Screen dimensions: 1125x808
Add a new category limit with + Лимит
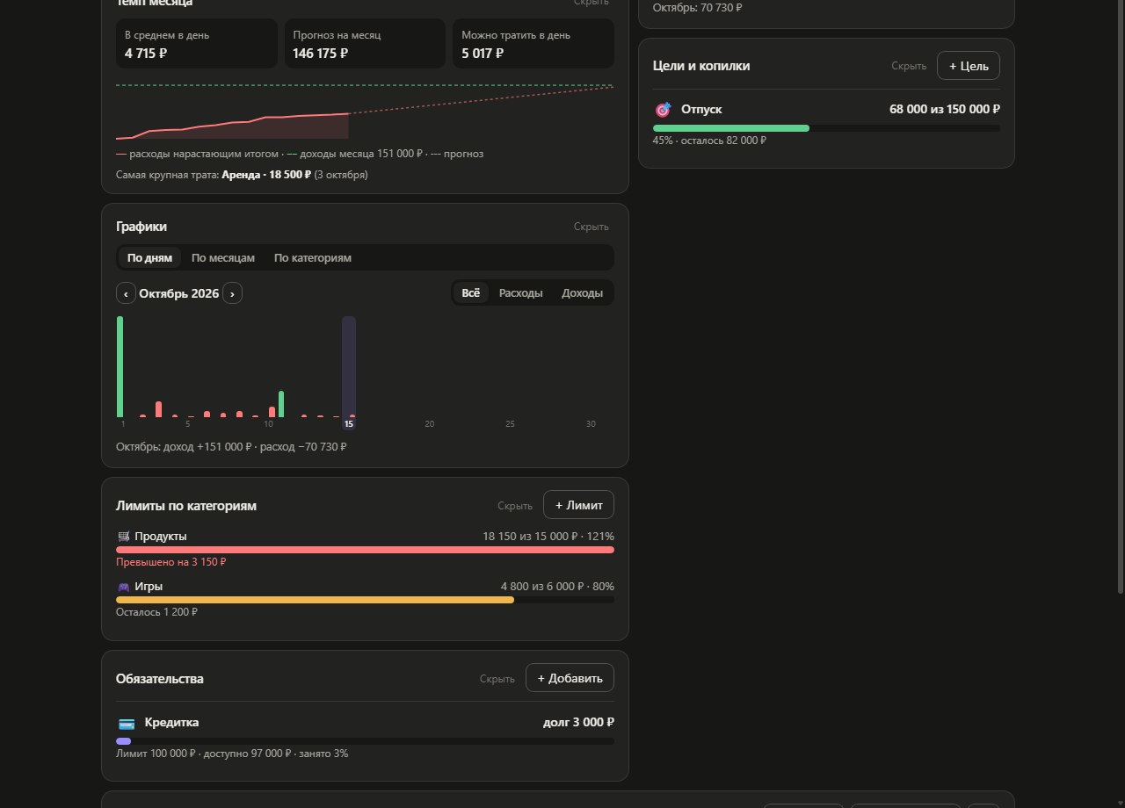tap(578, 505)
